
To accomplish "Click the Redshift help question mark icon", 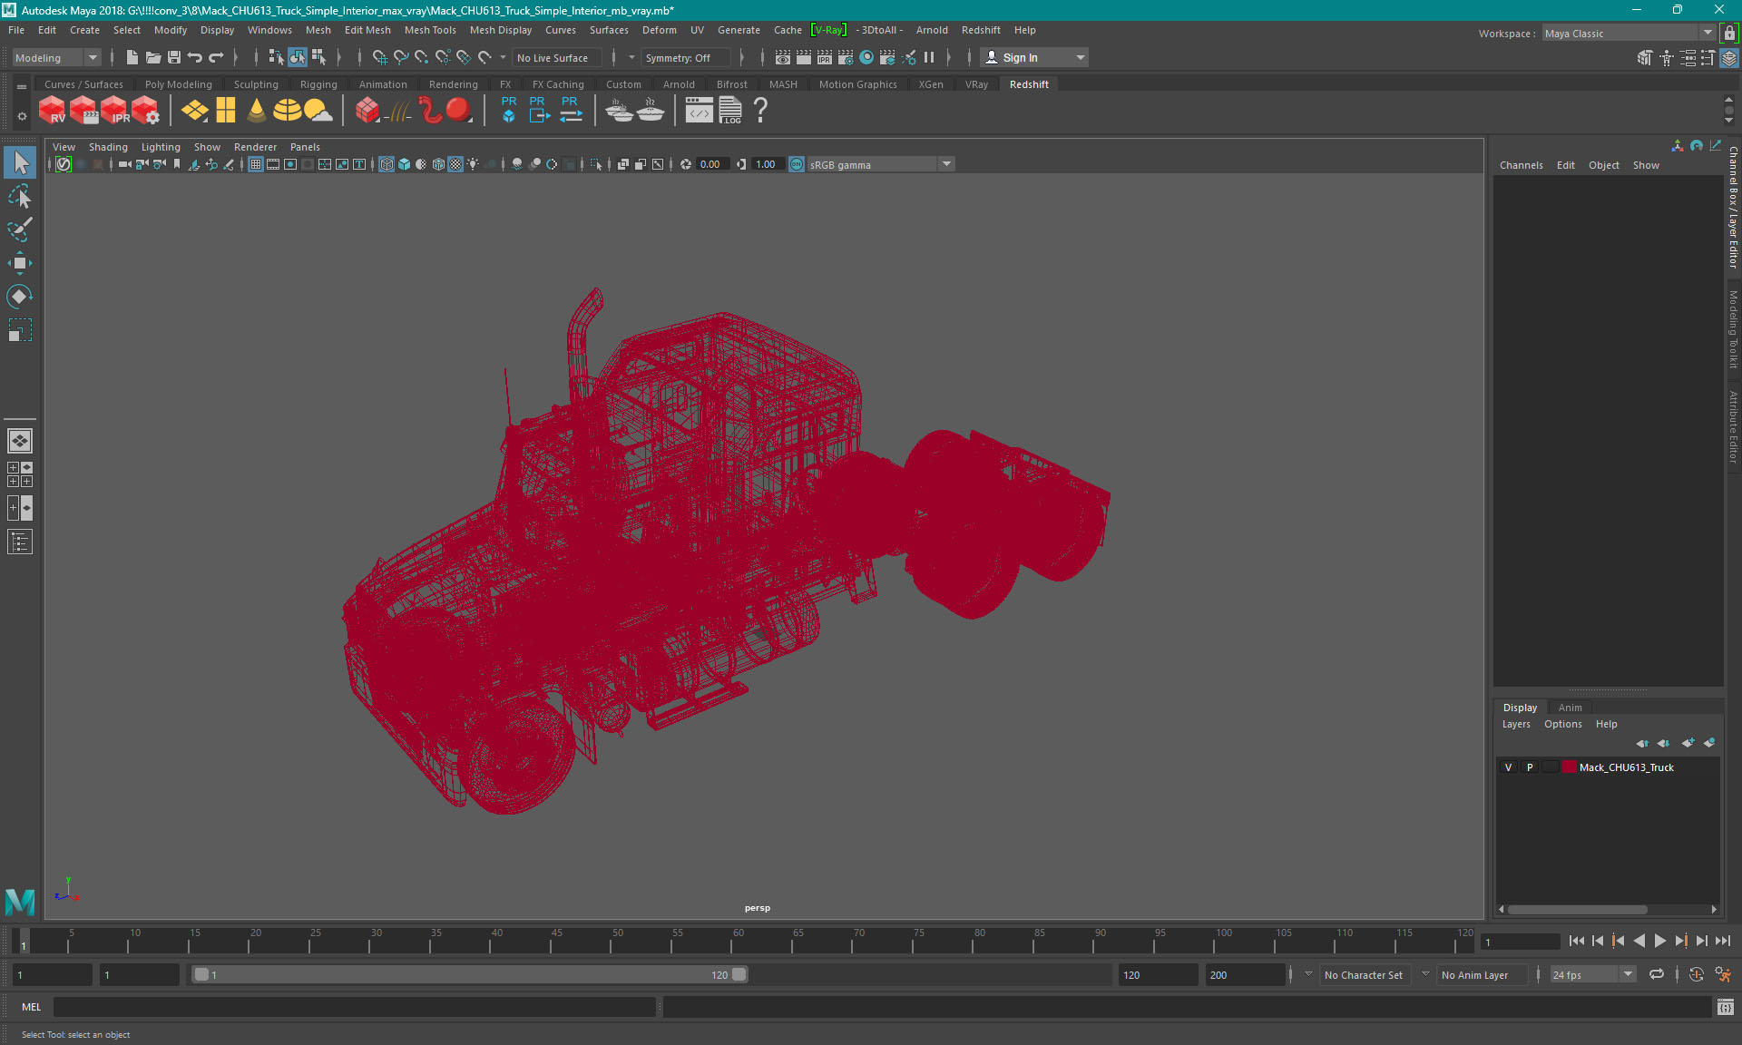I will [760, 111].
